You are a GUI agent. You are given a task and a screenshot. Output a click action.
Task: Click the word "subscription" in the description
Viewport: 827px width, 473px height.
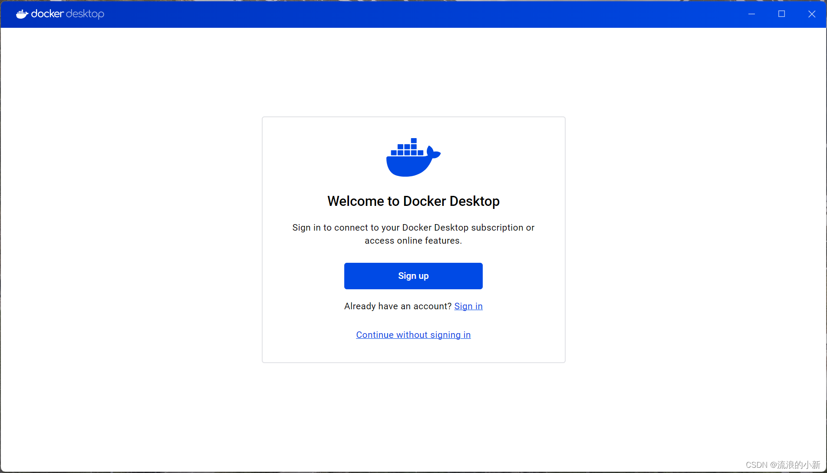(497, 228)
